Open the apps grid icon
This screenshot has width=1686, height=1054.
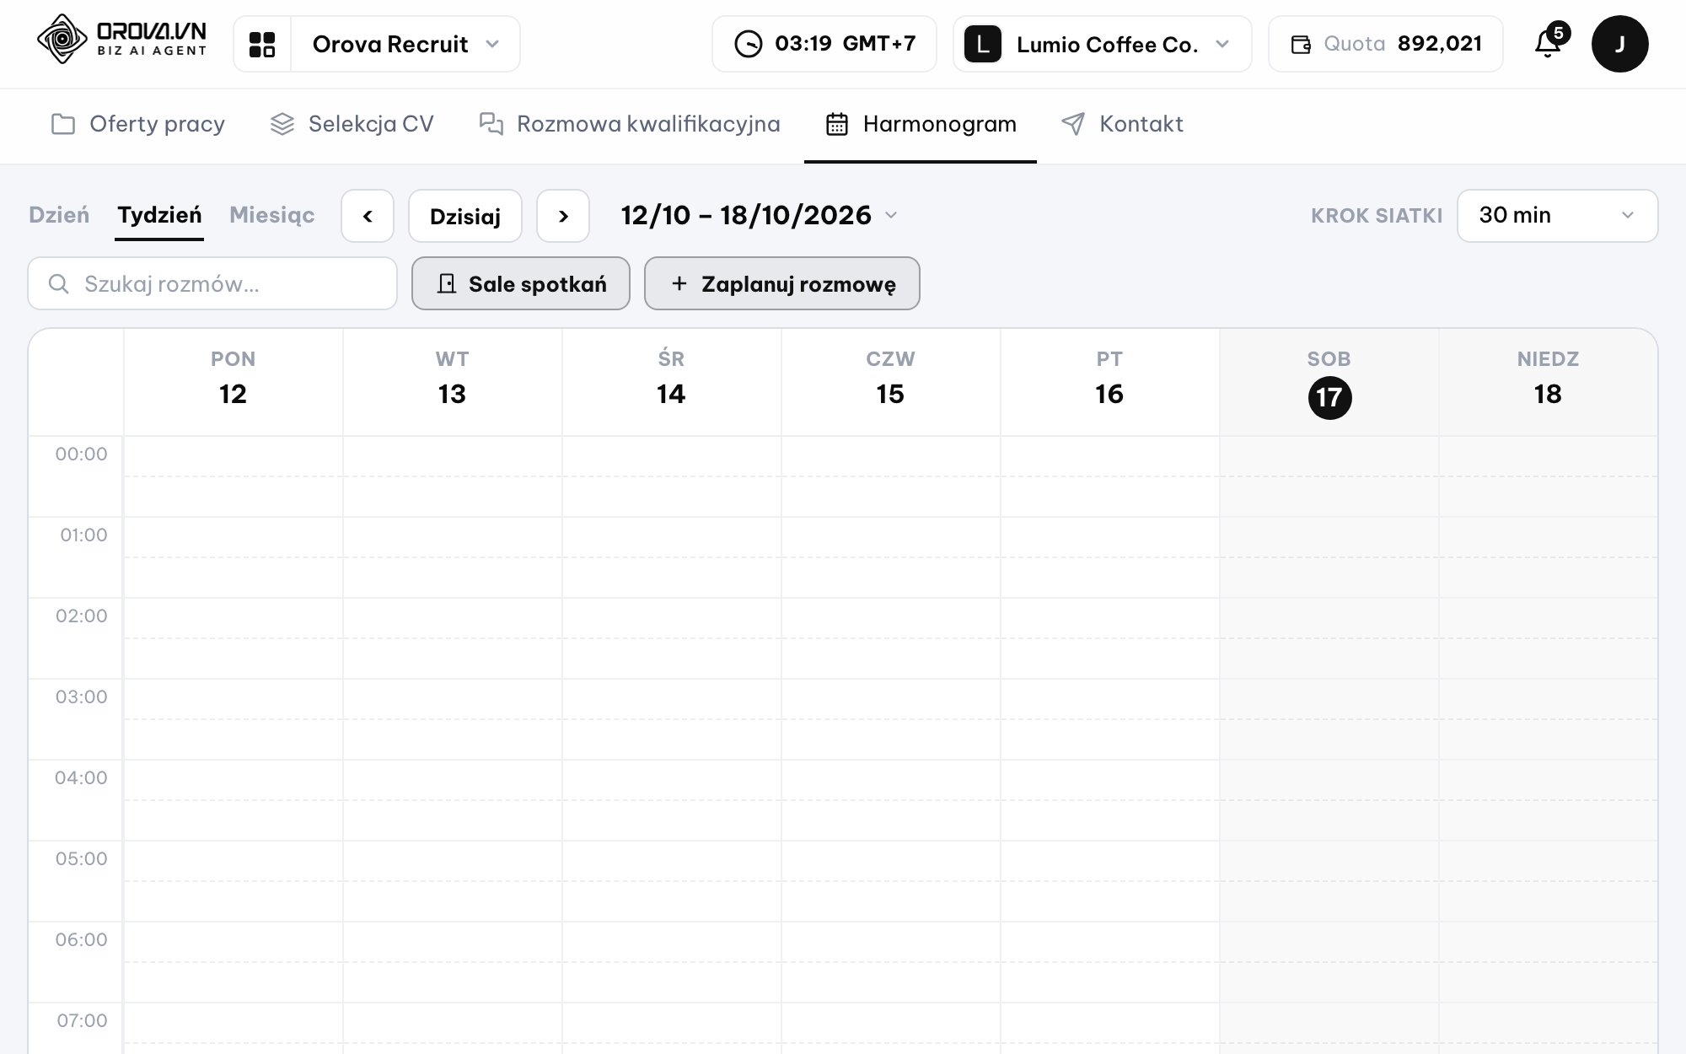[262, 44]
